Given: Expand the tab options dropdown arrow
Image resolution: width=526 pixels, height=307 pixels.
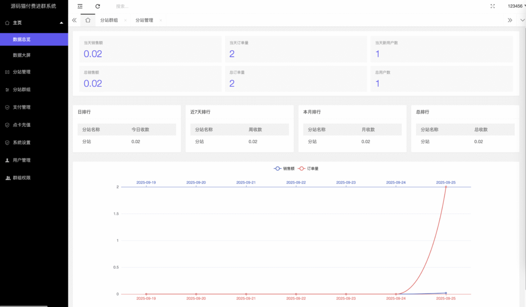Looking at the screenshot, I should point(522,20).
